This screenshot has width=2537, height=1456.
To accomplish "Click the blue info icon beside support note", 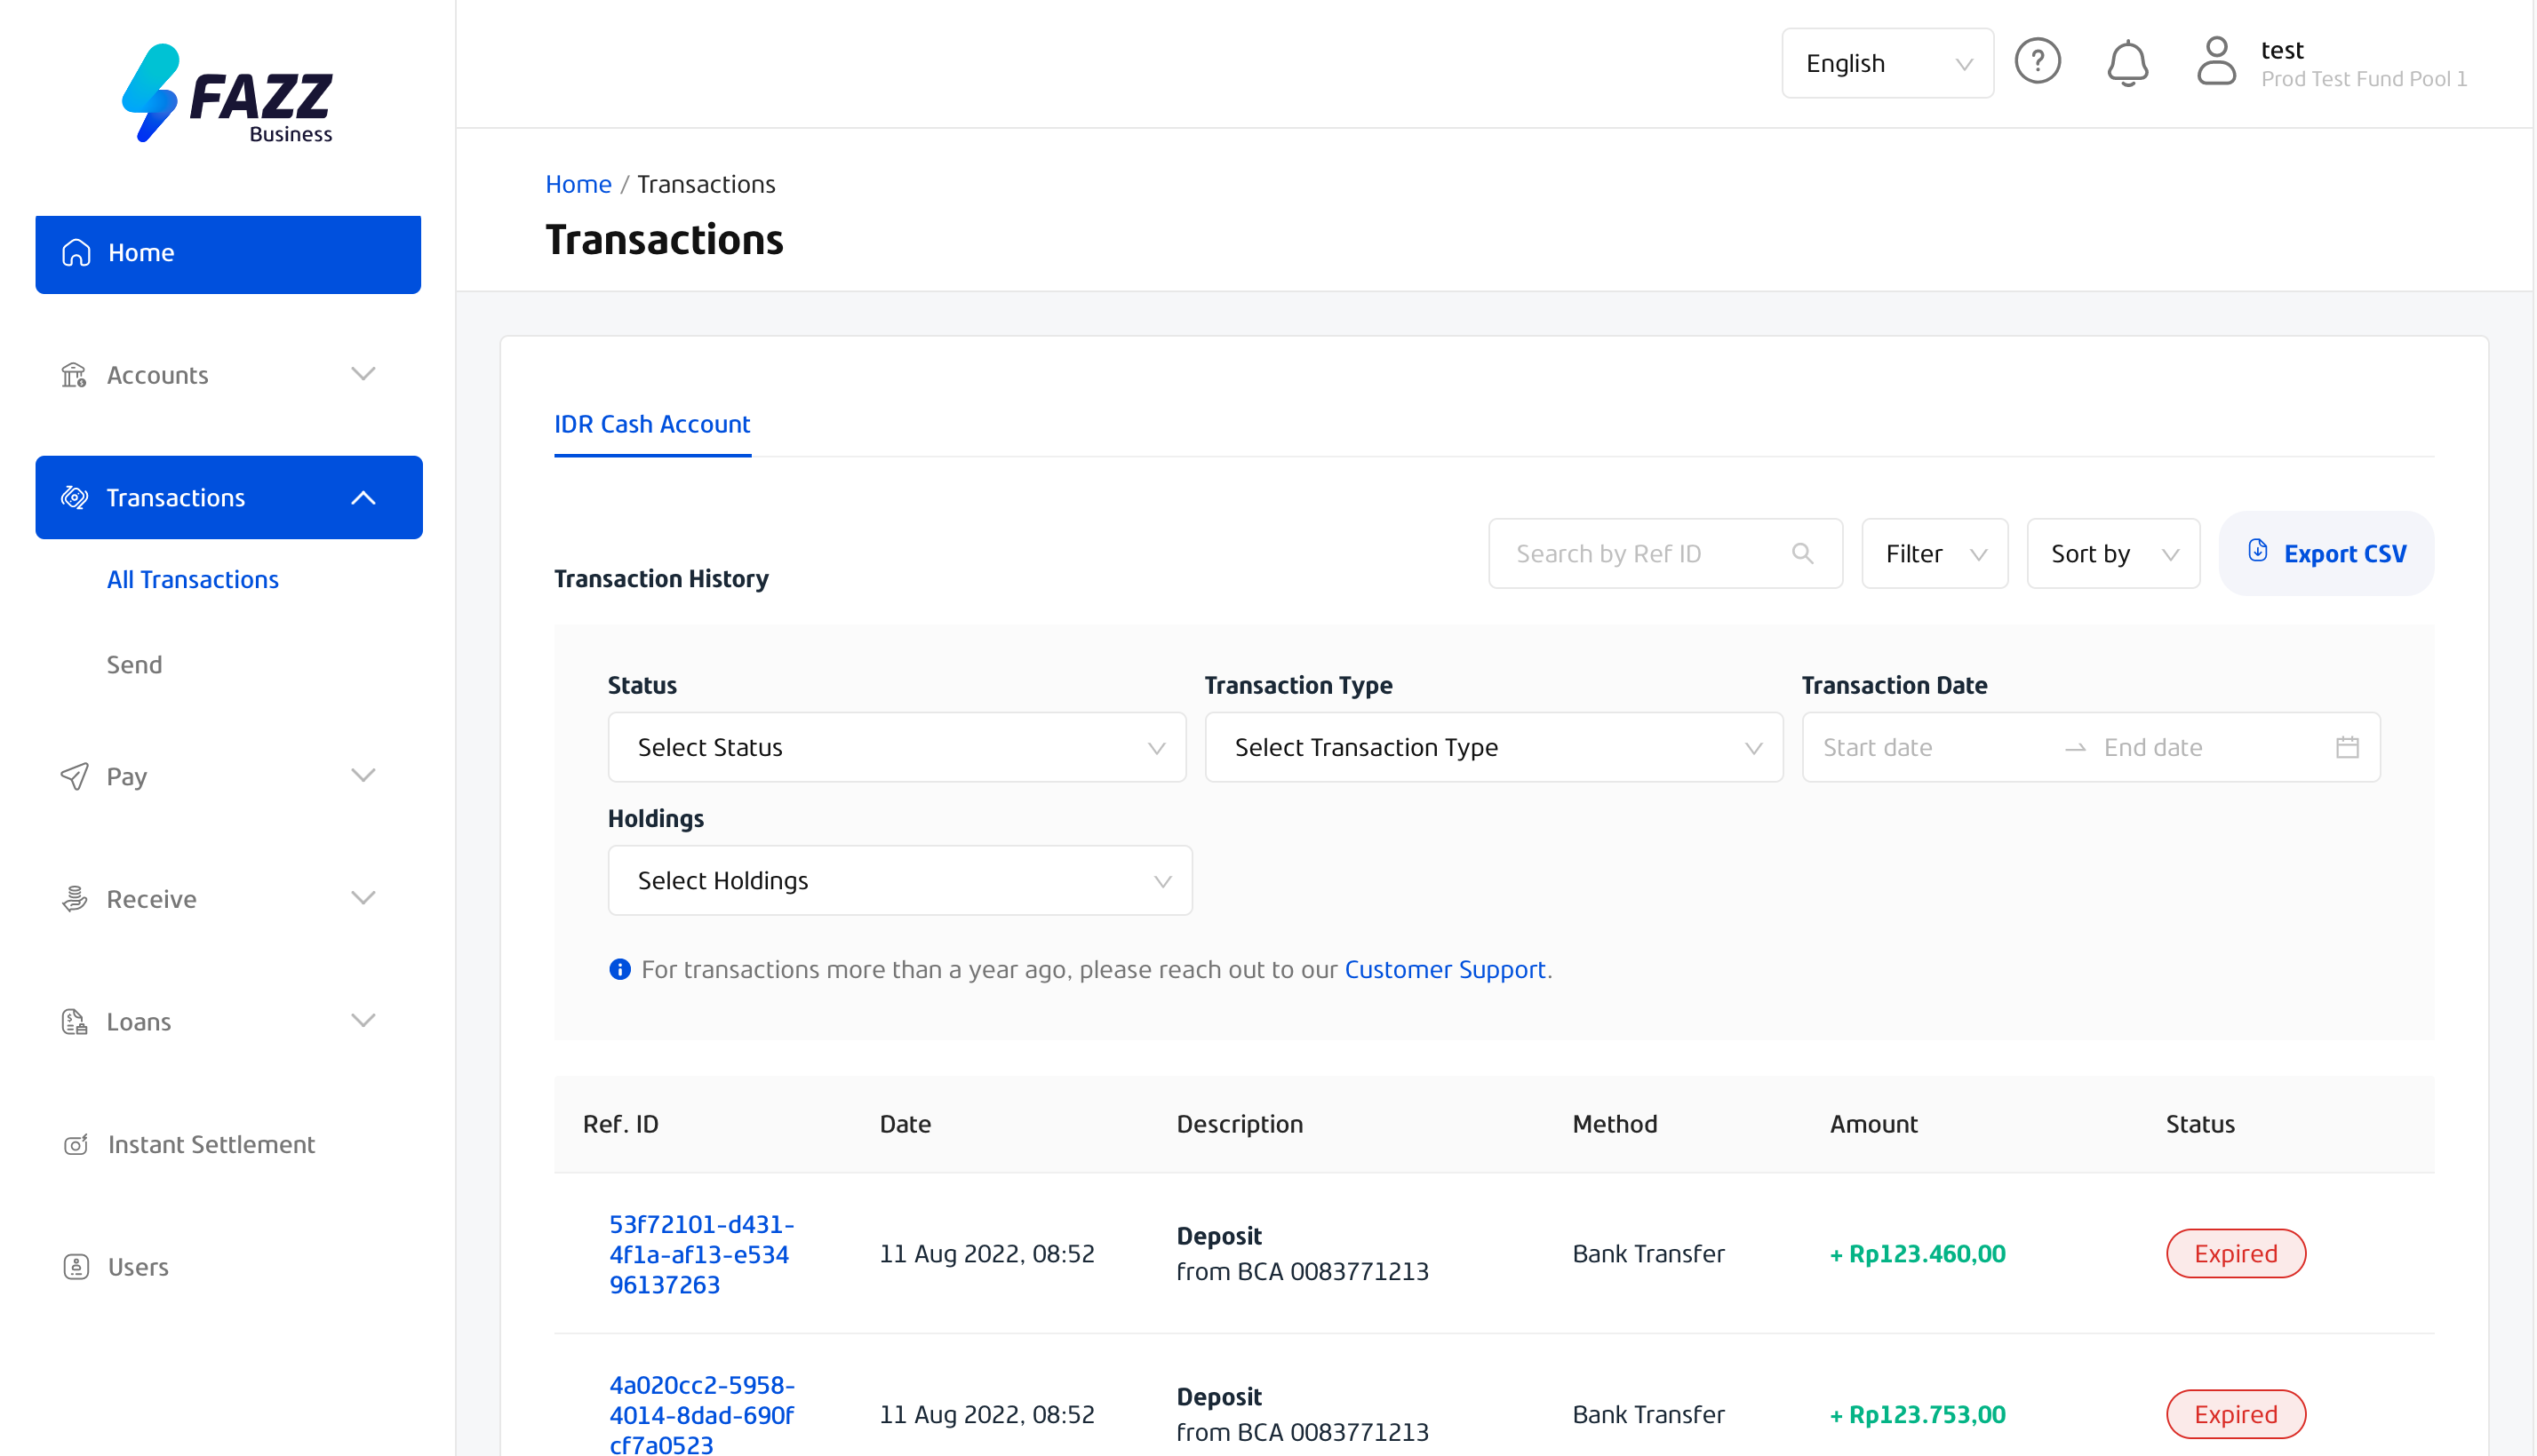I will coord(620,969).
